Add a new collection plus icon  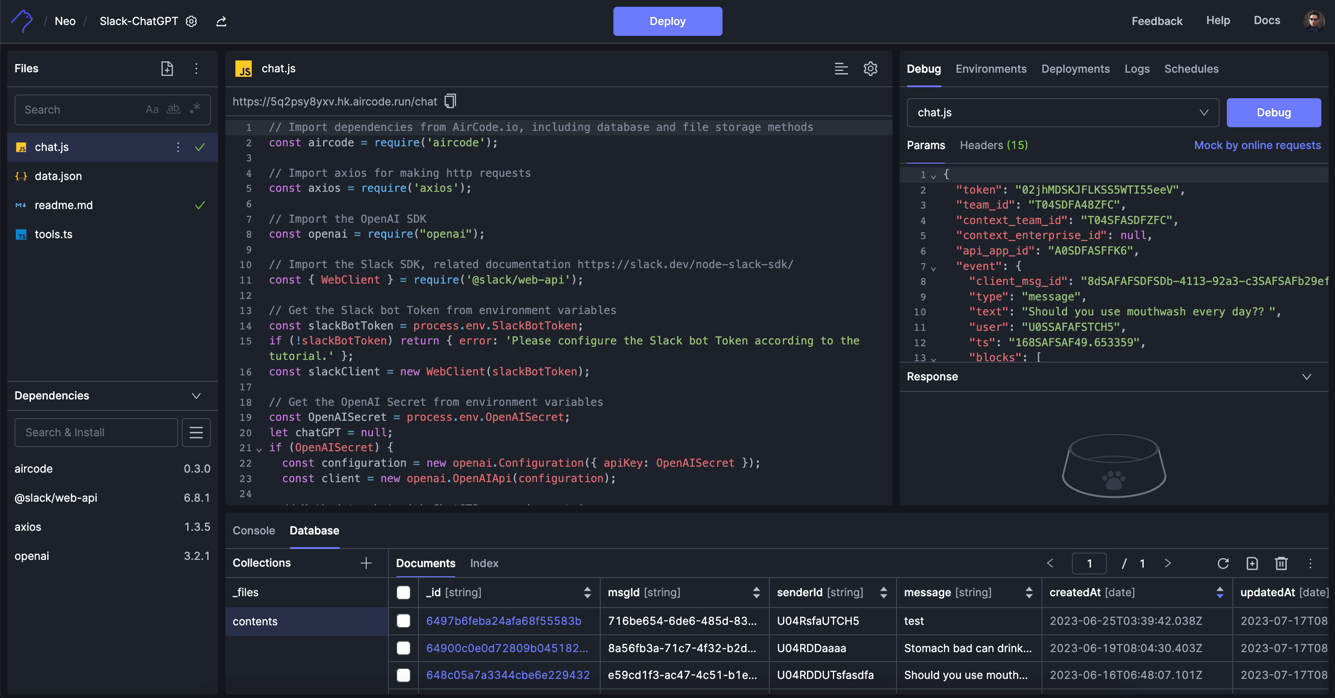[366, 563]
